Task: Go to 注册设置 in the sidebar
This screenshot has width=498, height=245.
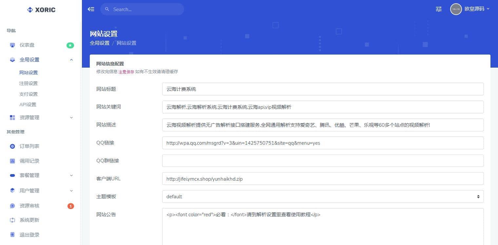Action: pyautogui.click(x=29, y=83)
